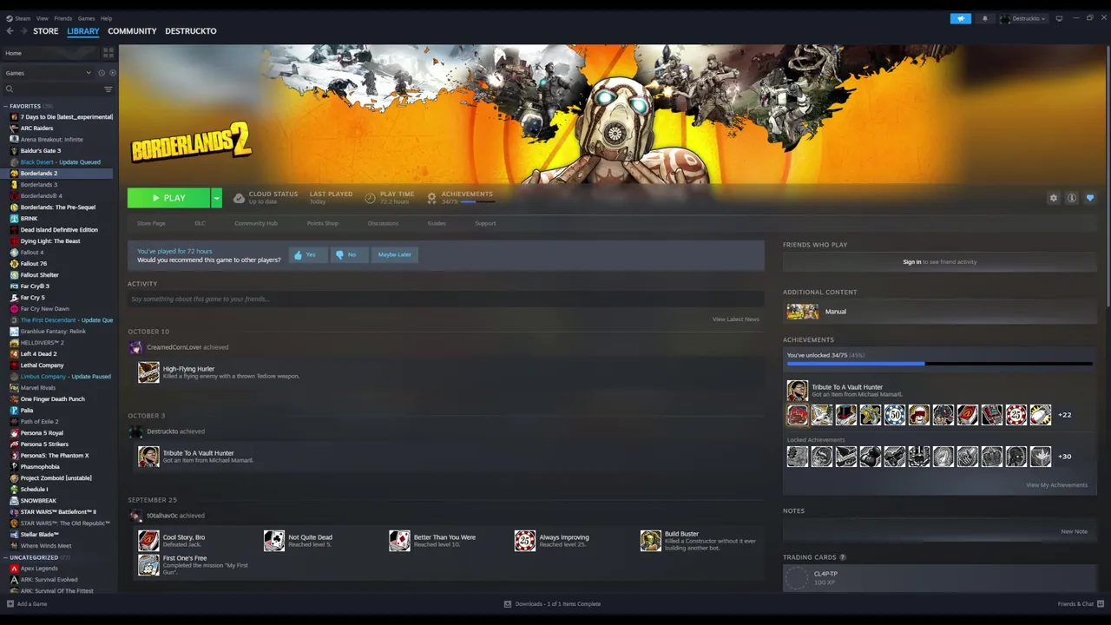Show +30 more locked achievements
Screen dimensions: 1111x625
click(x=1064, y=457)
